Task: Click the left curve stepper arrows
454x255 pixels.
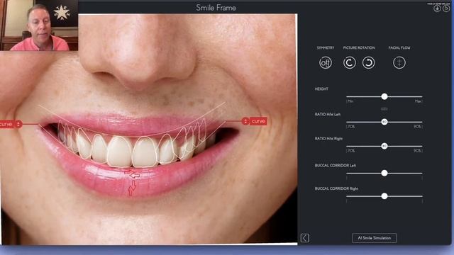Action: coord(18,124)
